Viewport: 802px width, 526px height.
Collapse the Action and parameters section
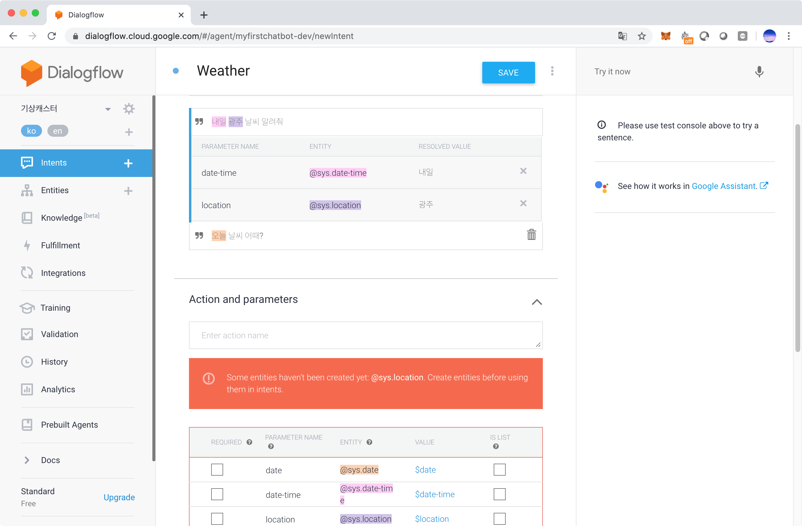pyautogui.click(x=537, y=302)
